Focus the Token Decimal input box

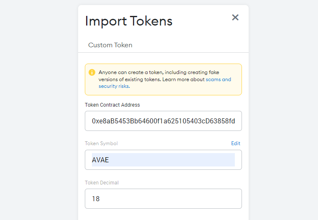click(x=163, y=199)
